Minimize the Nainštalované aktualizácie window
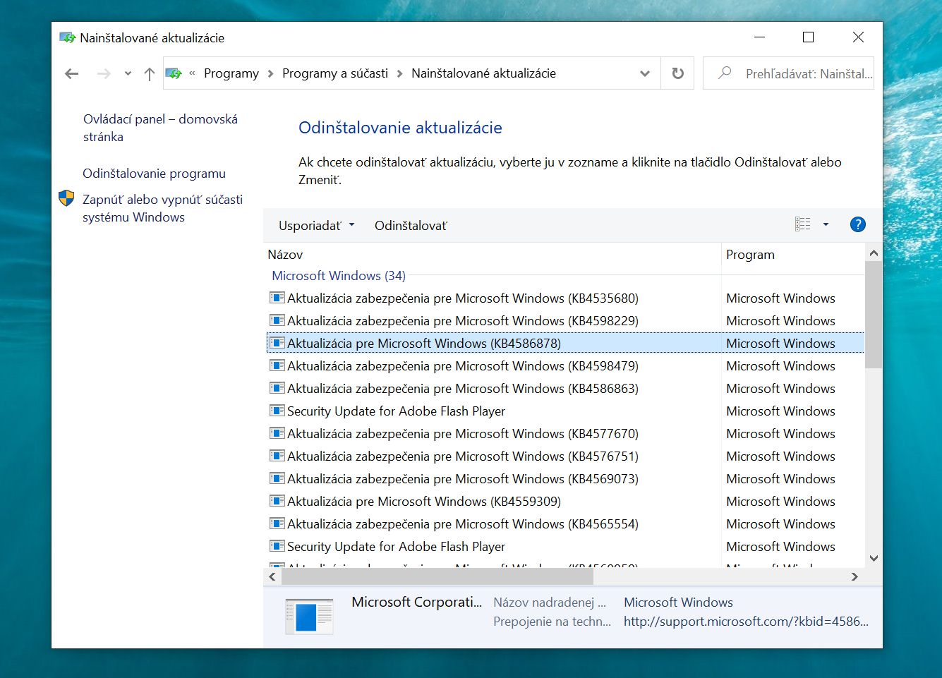 point(760,37)
